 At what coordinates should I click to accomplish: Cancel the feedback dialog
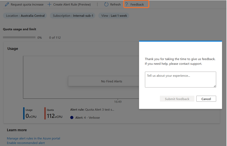(206, 99)
